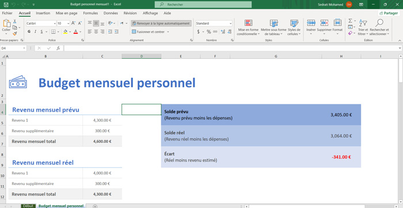This screenshot has height=208, width=403.
Task: Click the Fill down icon
Action: pyautogui.click(x=350, y=27)
